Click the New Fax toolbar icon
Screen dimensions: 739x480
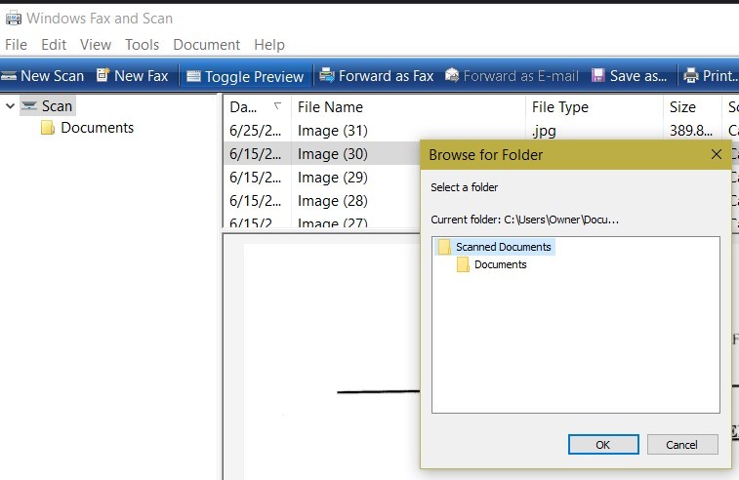pos(103,75)
